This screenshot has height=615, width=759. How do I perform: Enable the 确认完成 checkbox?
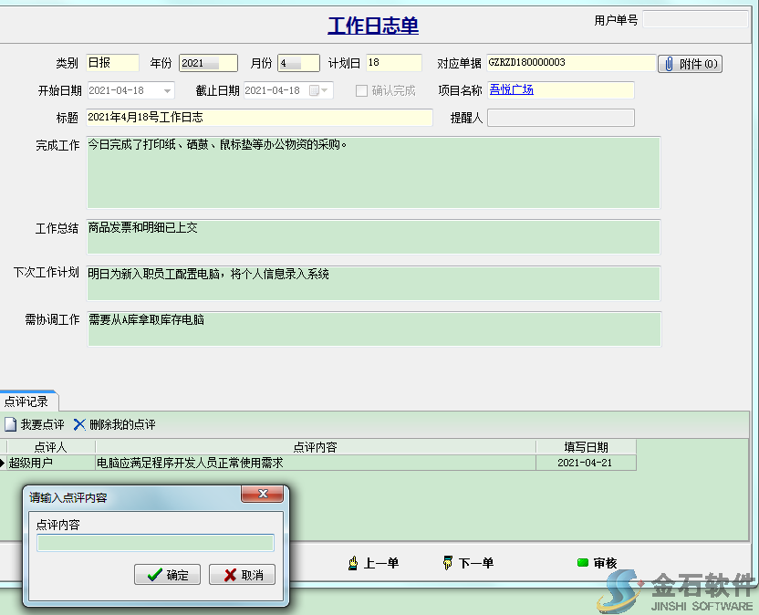[359, 89]
